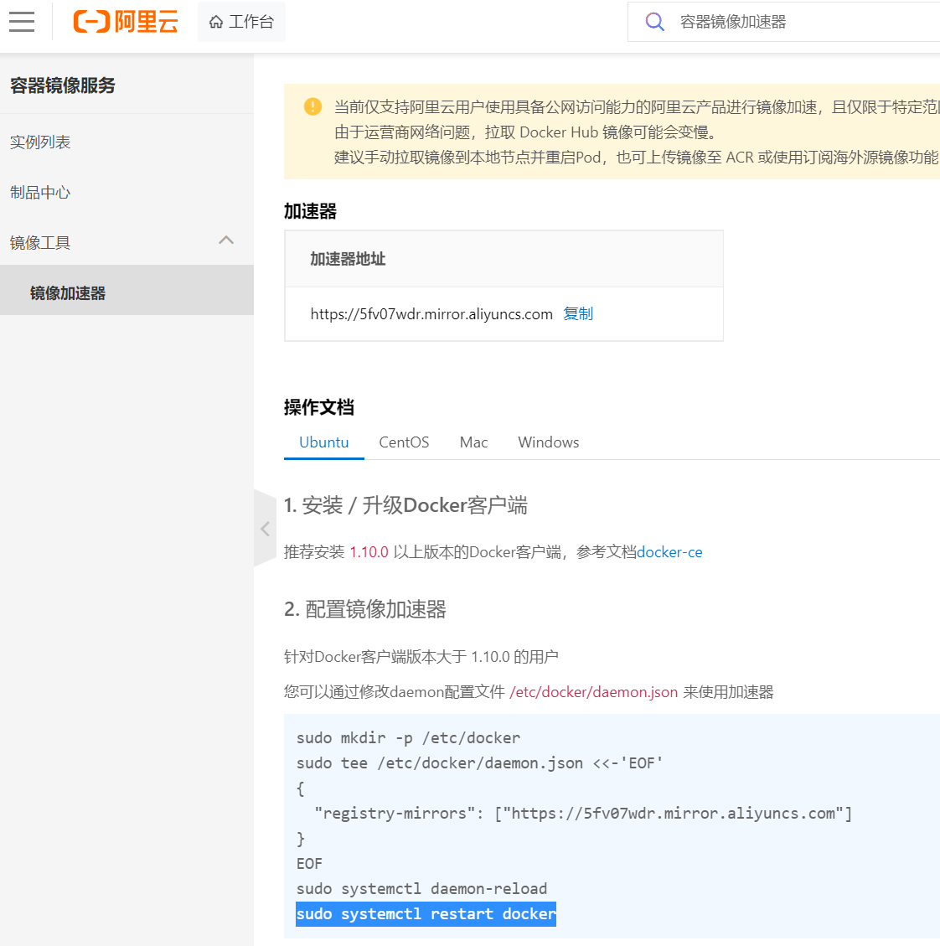The image size is (940, 946).
Task: Click the 2. 配置镜像加速器 heading
Action: tap(365, 609)
